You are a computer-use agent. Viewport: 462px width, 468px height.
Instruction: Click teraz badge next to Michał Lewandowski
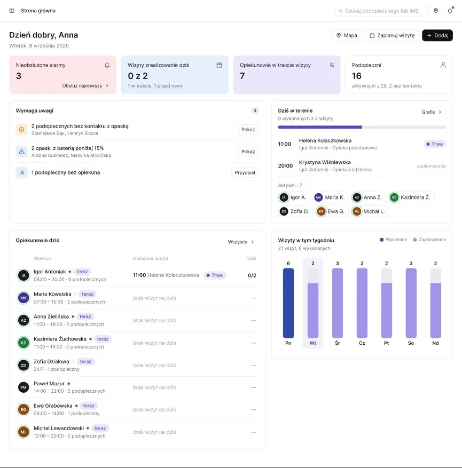(x=100, y=429)
